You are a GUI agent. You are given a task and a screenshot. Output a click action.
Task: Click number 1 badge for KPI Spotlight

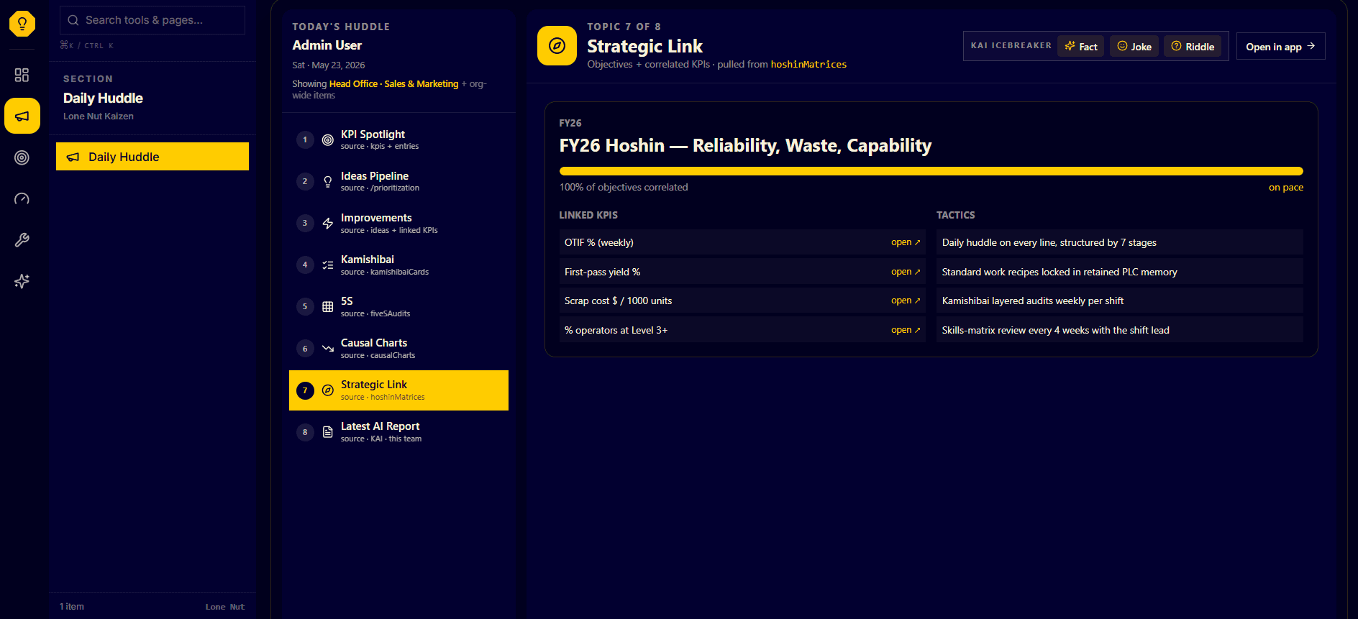pos(305,139)
